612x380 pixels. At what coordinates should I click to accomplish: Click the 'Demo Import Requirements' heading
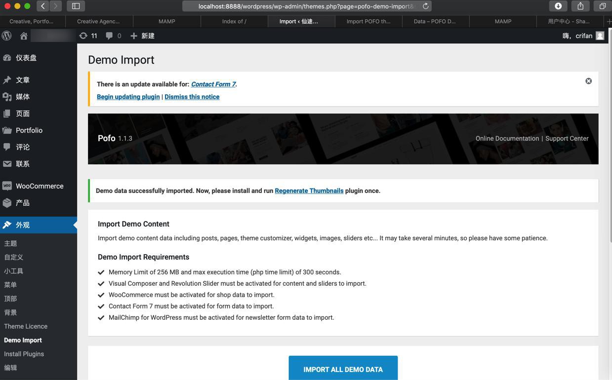(144, 257)
